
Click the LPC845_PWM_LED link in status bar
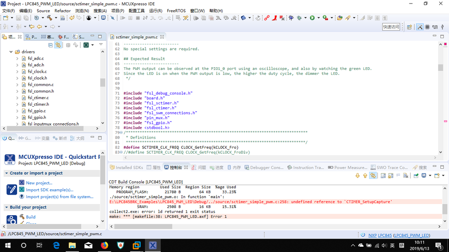[x=412, y=235]
